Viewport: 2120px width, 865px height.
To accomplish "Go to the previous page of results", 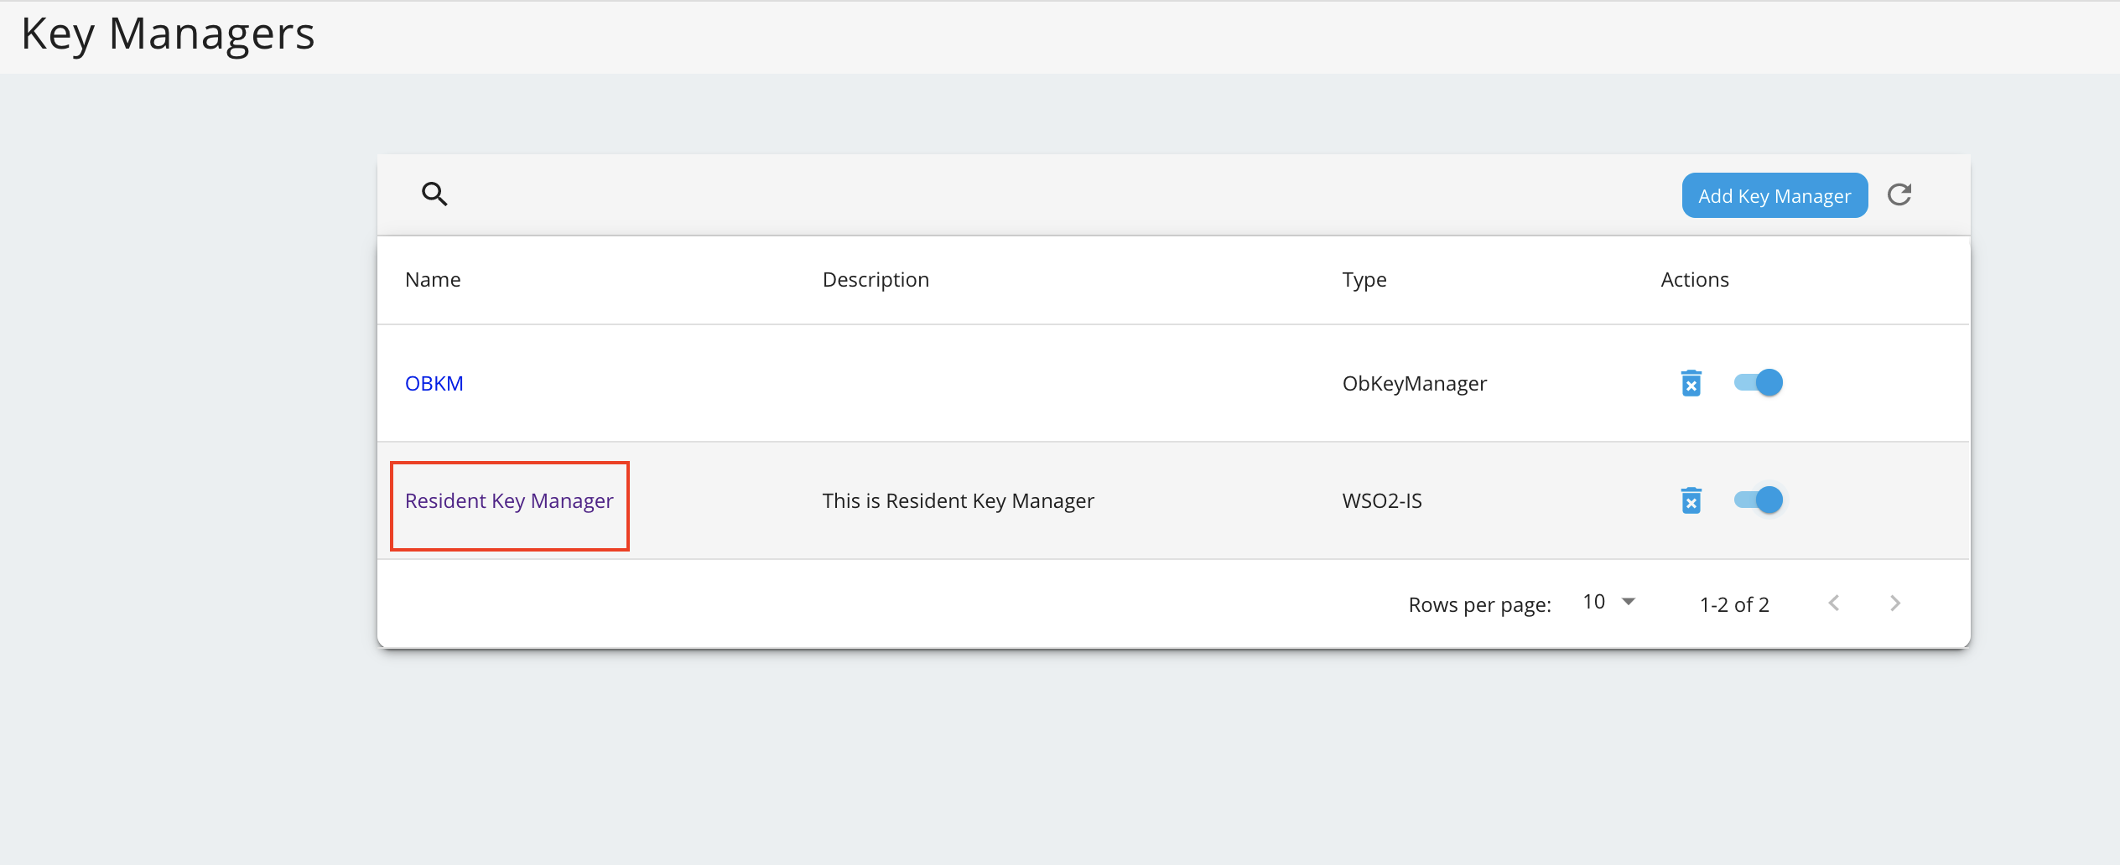I will (1834, 603).
